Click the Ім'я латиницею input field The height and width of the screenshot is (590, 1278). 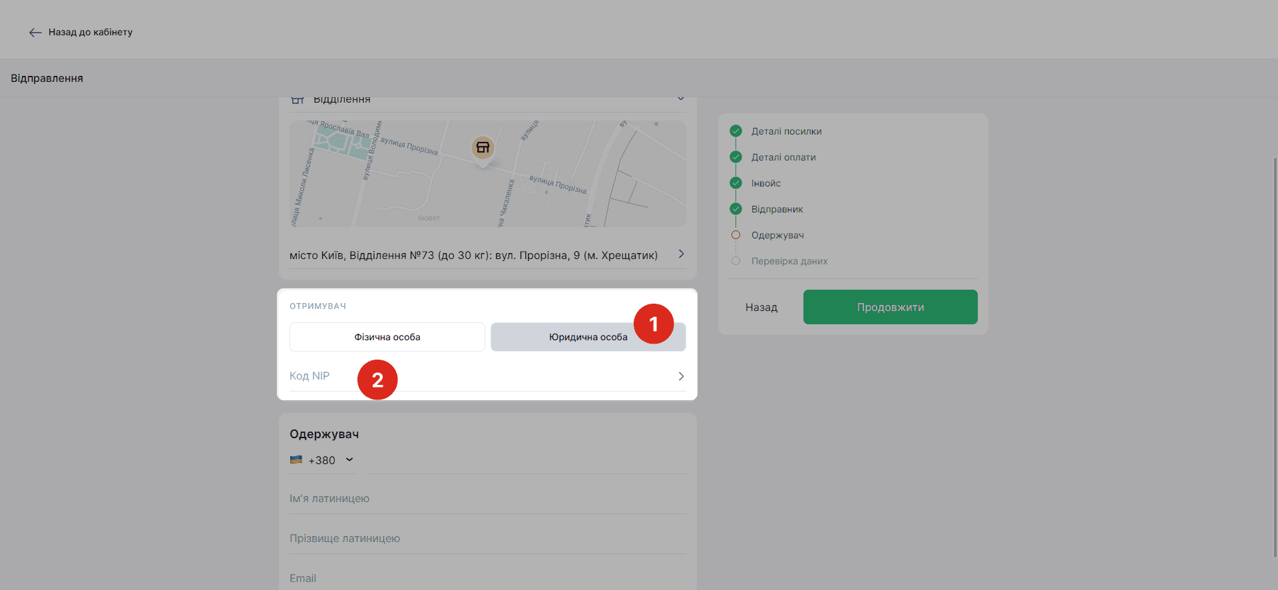coord(487,499)
